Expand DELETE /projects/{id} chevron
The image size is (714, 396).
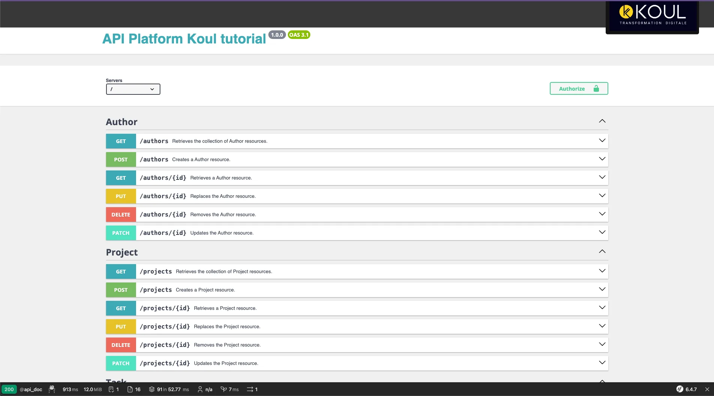(602, 344)
